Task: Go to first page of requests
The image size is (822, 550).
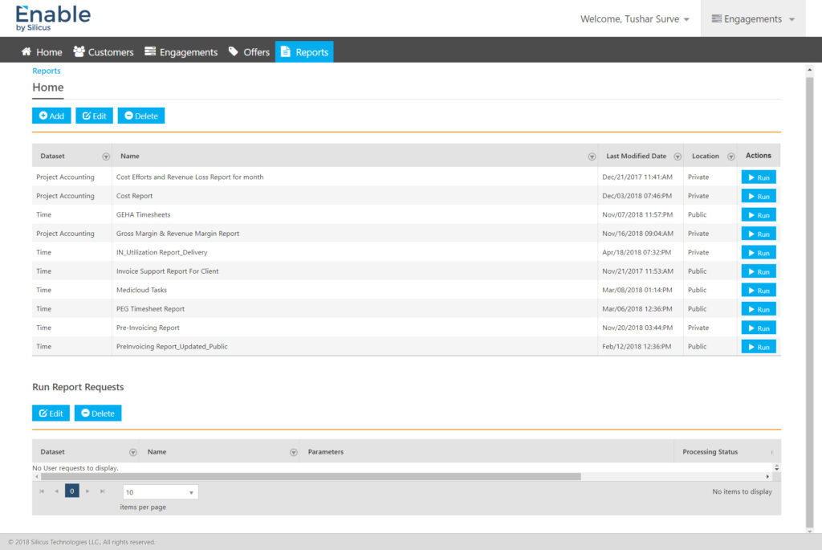Action: (x=42, y=491)
